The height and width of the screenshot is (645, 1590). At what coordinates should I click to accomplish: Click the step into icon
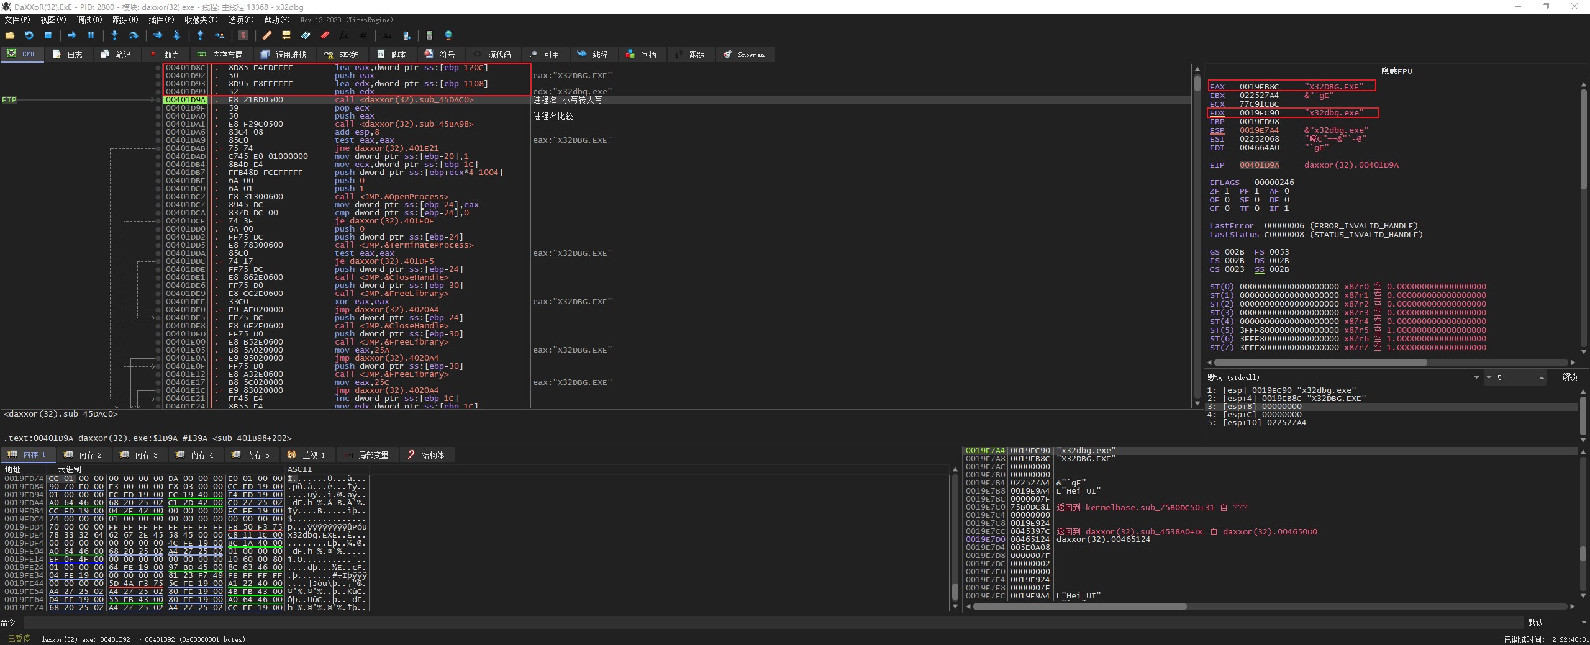[114, 35]
